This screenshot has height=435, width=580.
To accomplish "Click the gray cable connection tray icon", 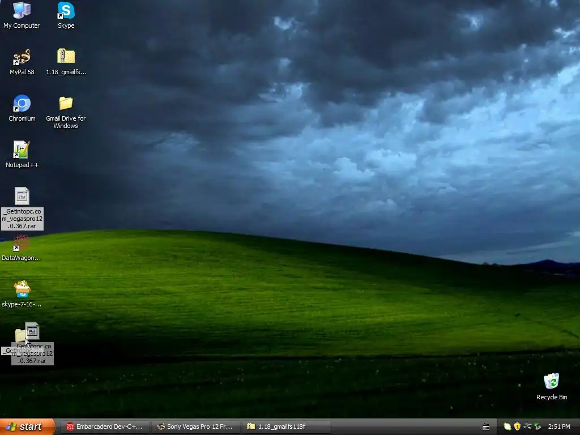I will pyautogui.click(x=527, y=427).
